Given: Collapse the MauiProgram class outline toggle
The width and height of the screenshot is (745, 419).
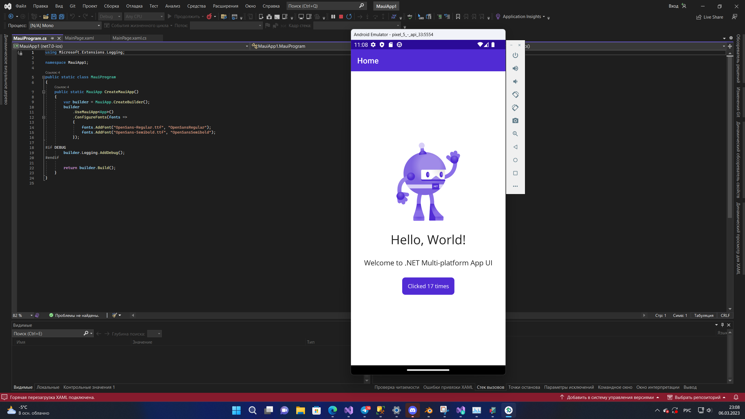Looking at the screenshot, I should [44, 77].
